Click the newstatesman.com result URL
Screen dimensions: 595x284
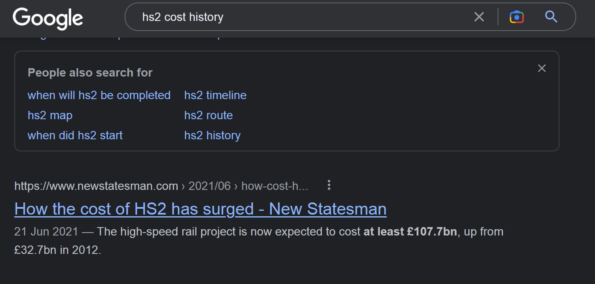[96, 186]
